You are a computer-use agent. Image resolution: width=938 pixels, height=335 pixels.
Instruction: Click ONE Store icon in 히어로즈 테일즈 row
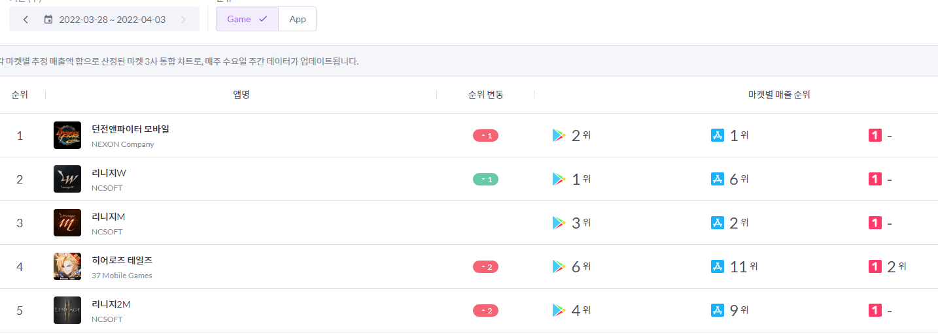(x=875, y=266)
